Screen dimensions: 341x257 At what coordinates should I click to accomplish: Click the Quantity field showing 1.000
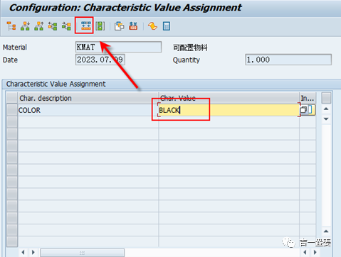click(x=288, y=60)
